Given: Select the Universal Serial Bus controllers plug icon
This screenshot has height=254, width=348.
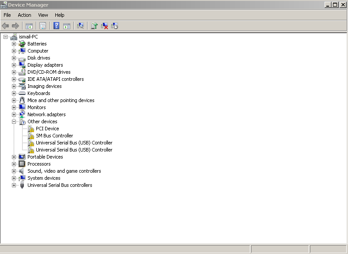Looking at the screenshot, I should tap(22, 185).
